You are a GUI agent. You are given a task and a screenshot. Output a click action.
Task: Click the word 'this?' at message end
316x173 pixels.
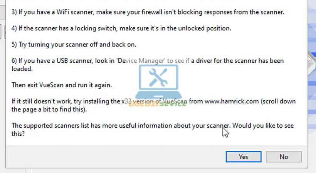click(18, 134)
